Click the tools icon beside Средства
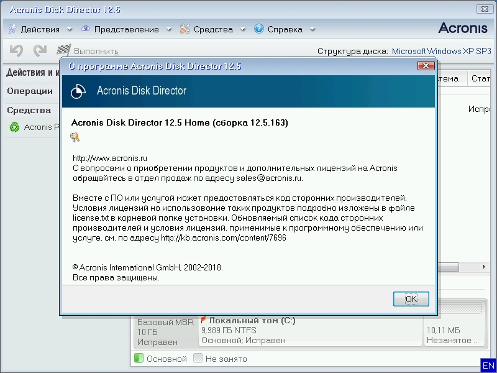497x373 pixels. point(185,29)
